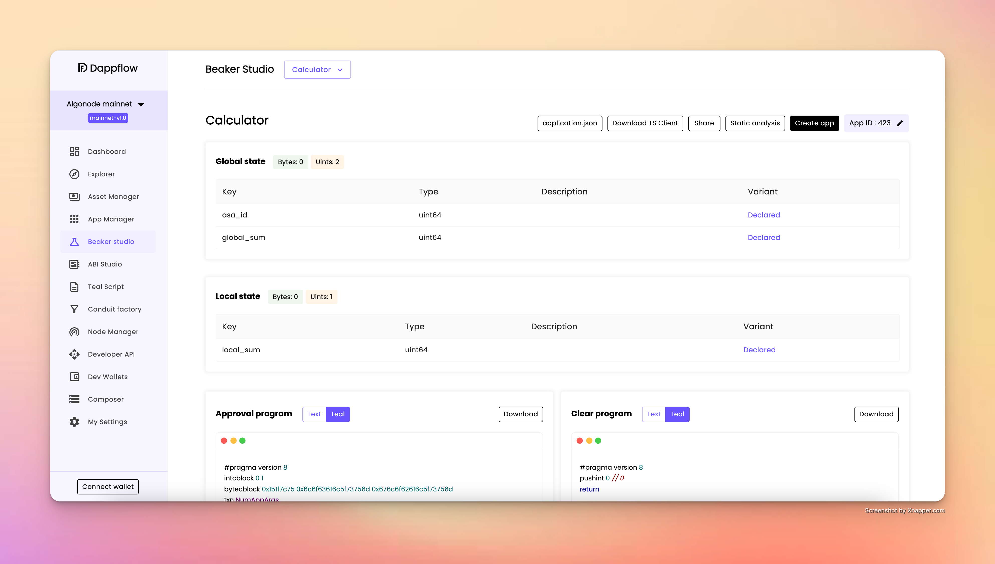Click the Asset Manager icon
995x564 pixels.
point(74,196)
